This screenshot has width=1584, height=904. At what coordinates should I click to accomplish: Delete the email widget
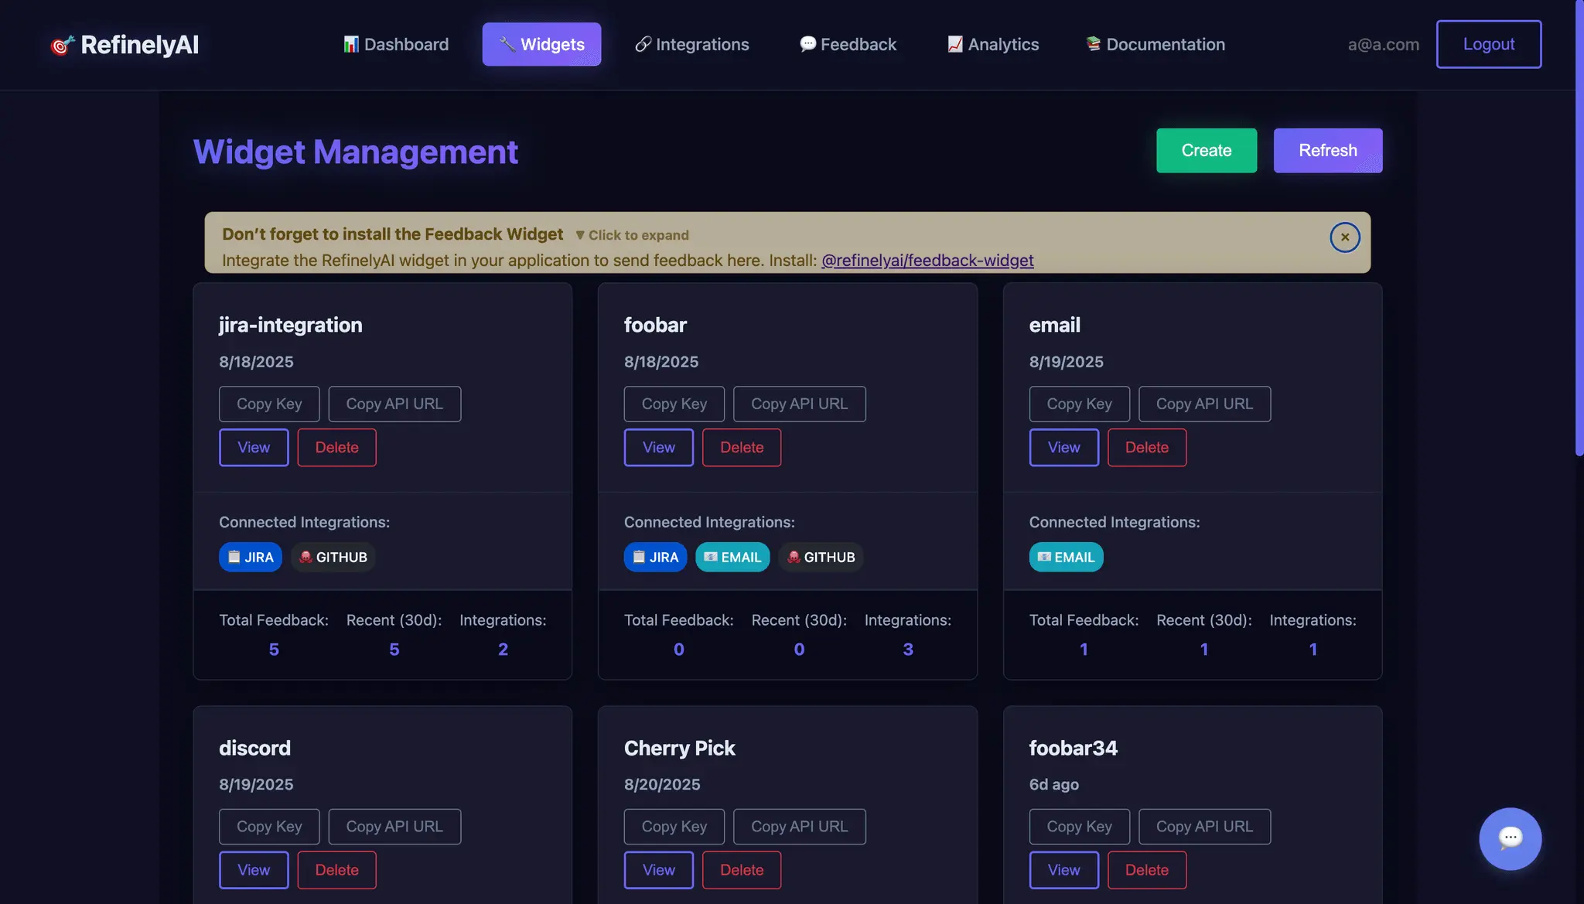(1146, 447)
